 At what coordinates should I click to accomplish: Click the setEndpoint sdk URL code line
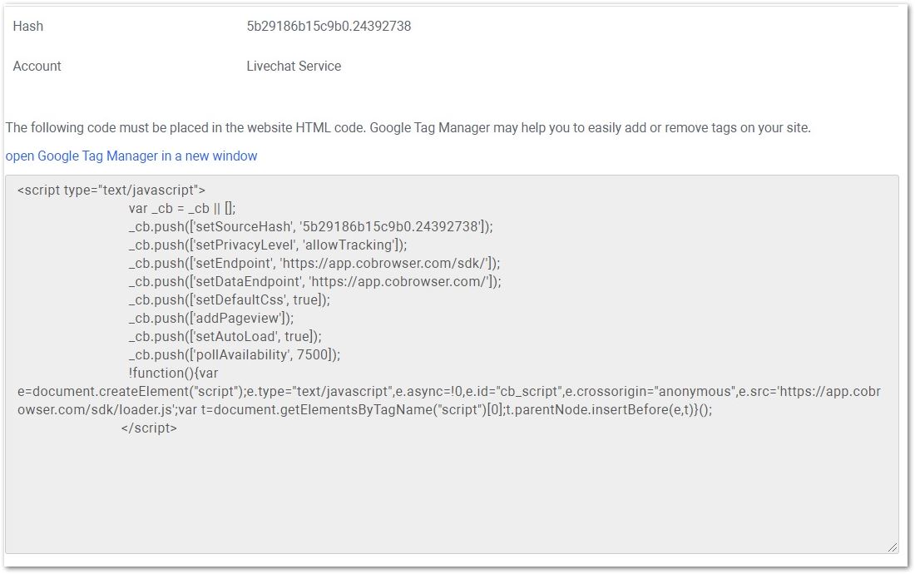[x=314, y=263]
